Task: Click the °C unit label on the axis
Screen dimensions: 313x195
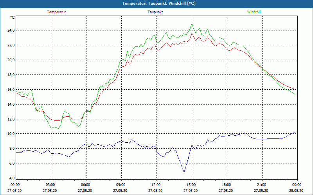Action: coord(13,18)
